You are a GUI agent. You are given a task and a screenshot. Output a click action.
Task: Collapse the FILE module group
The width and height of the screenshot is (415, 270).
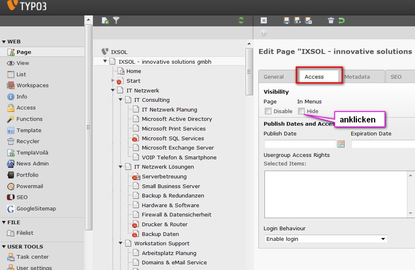(4, 223)
